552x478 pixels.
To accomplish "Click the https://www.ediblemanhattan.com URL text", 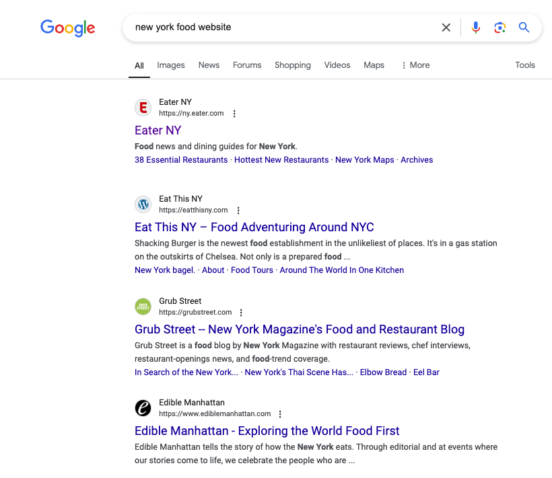I will coord(215,414).
